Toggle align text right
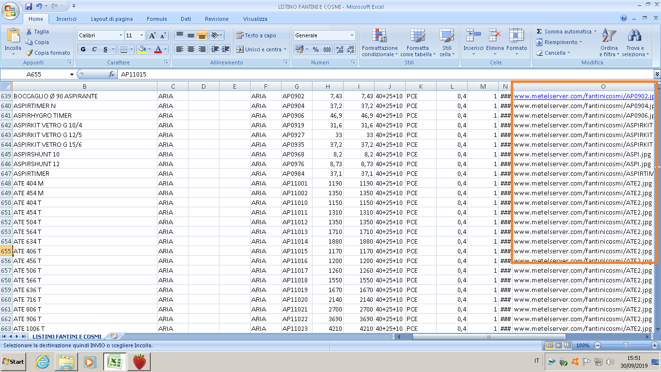Screen dimensions: 661x372 202,49
